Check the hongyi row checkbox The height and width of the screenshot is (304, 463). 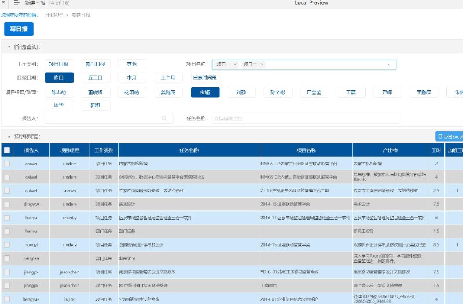pos(7,245)
